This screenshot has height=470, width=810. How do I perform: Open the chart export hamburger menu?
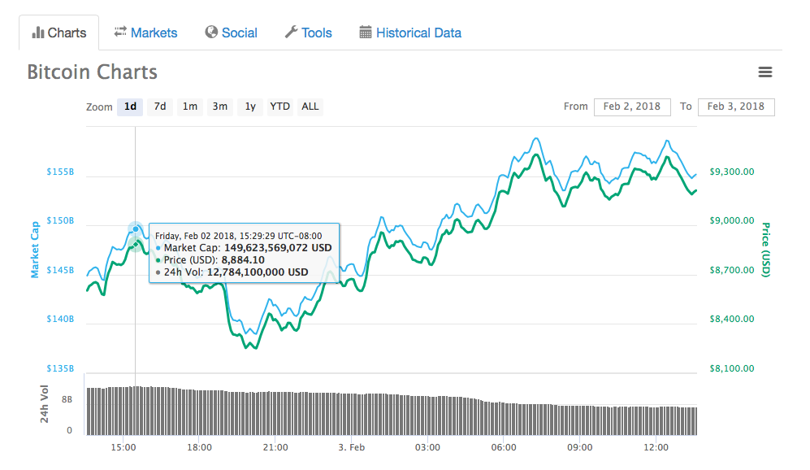tap(765, 72)
